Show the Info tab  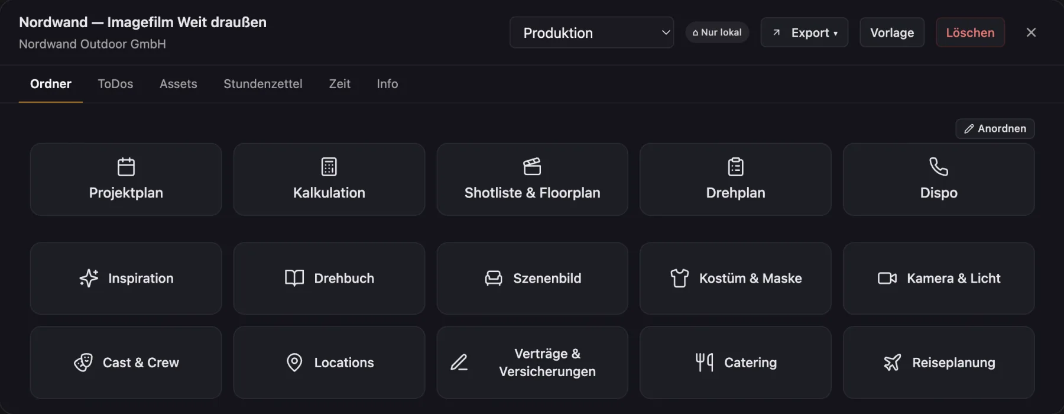(x=387, y=84)
